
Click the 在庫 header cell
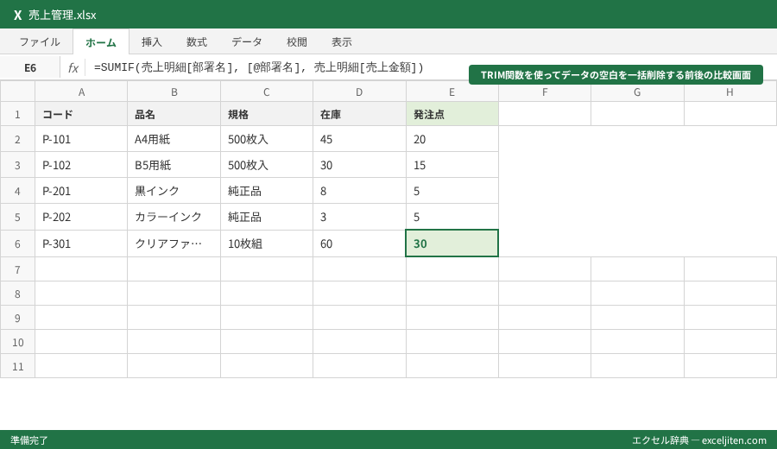click(x=359, y=115)
